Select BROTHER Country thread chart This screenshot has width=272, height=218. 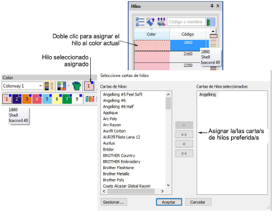(x=119, y=156)
